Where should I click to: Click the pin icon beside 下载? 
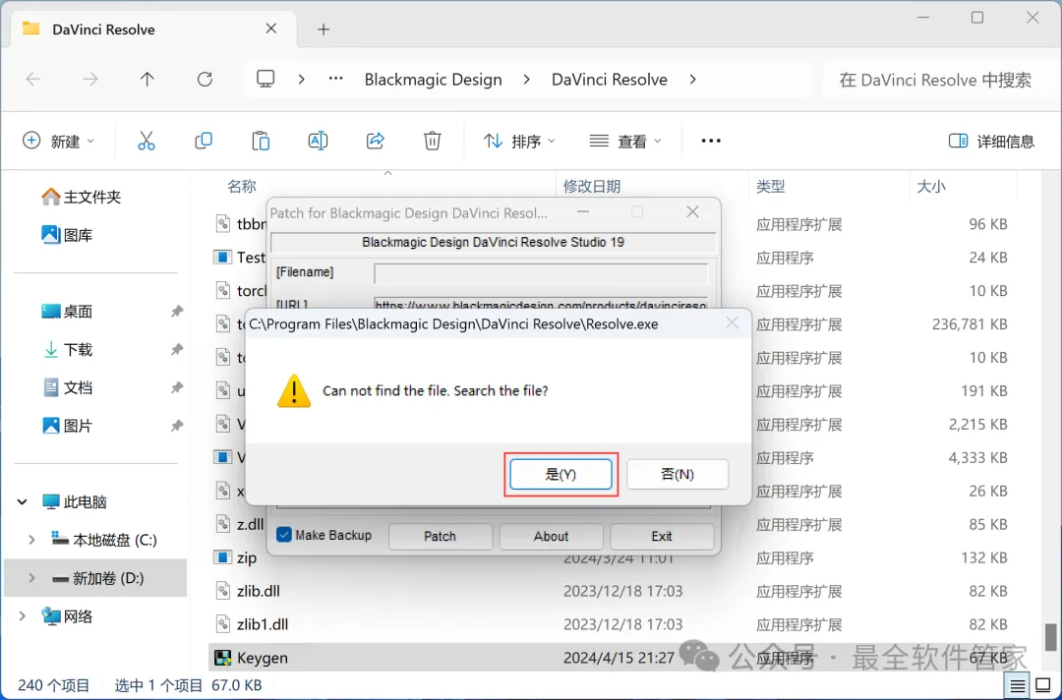tap(177, 349)
